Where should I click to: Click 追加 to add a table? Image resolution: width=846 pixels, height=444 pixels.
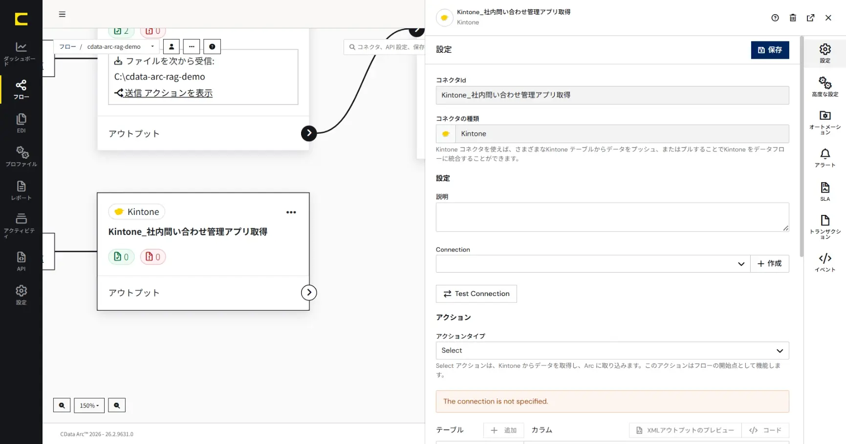(x=503, y=430)
